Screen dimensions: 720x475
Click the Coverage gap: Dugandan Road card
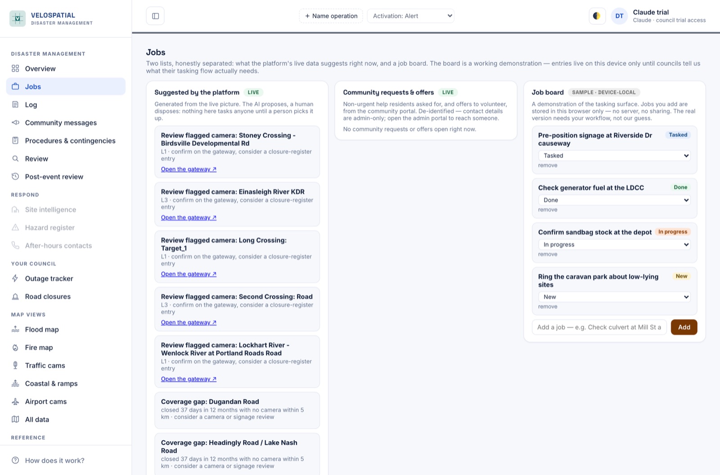click(237, 410)
